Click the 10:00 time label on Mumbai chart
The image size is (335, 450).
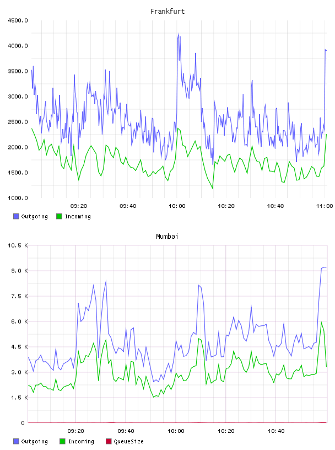(x=176, y=431)
